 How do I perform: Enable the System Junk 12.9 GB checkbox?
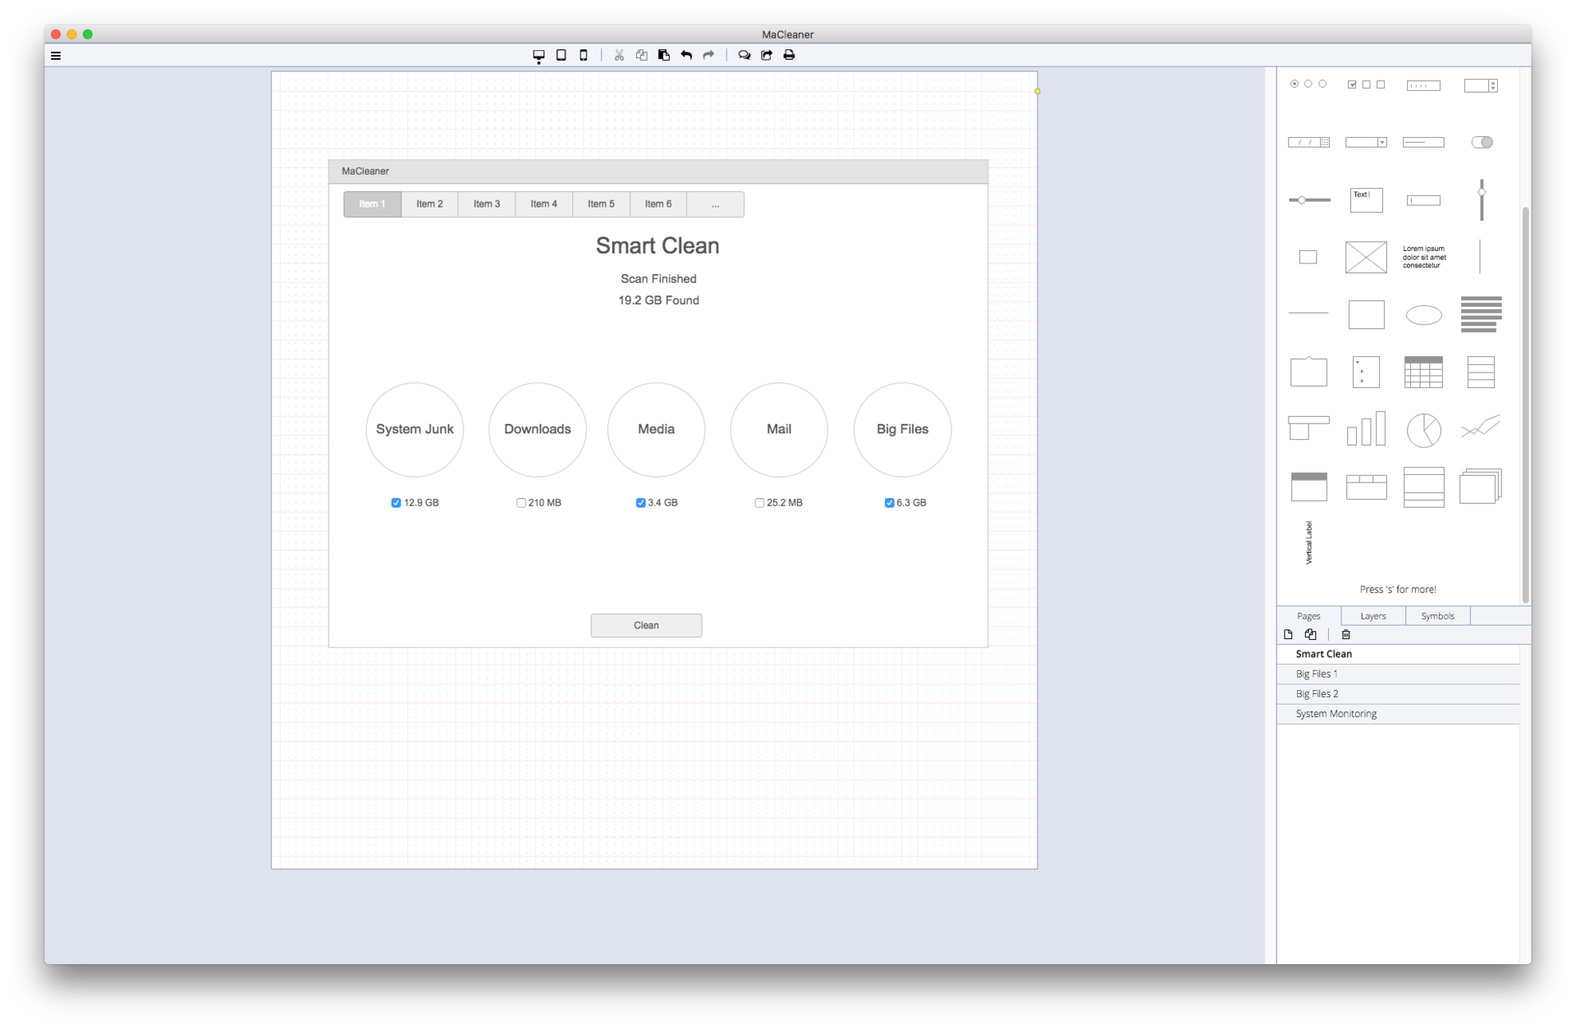(x=396, y=502)
